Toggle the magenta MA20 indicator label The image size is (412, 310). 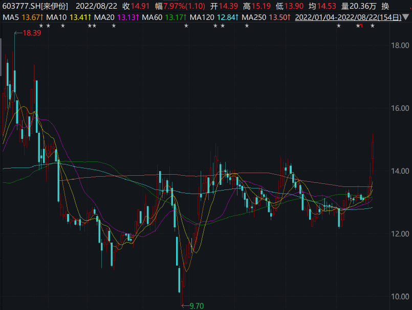pyautogui.click(x=116, y=17)
